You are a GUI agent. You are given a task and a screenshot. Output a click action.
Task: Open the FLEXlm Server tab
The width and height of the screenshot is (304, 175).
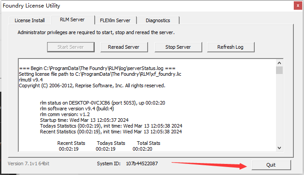tap(115, 20)
